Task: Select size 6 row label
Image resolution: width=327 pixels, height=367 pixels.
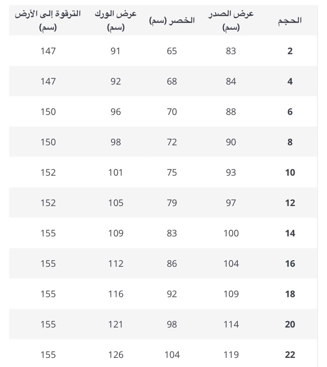Action: point(290,112)
